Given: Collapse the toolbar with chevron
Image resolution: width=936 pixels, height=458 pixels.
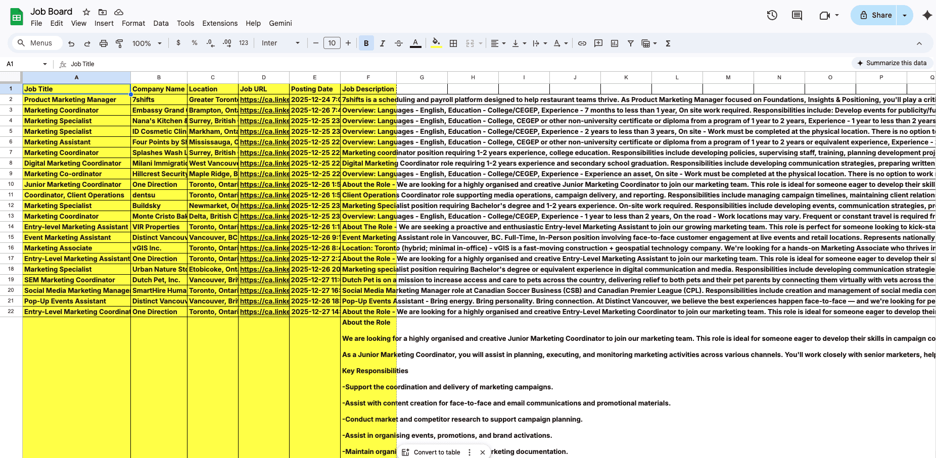Looking at the screenshot, I should 919,43.
